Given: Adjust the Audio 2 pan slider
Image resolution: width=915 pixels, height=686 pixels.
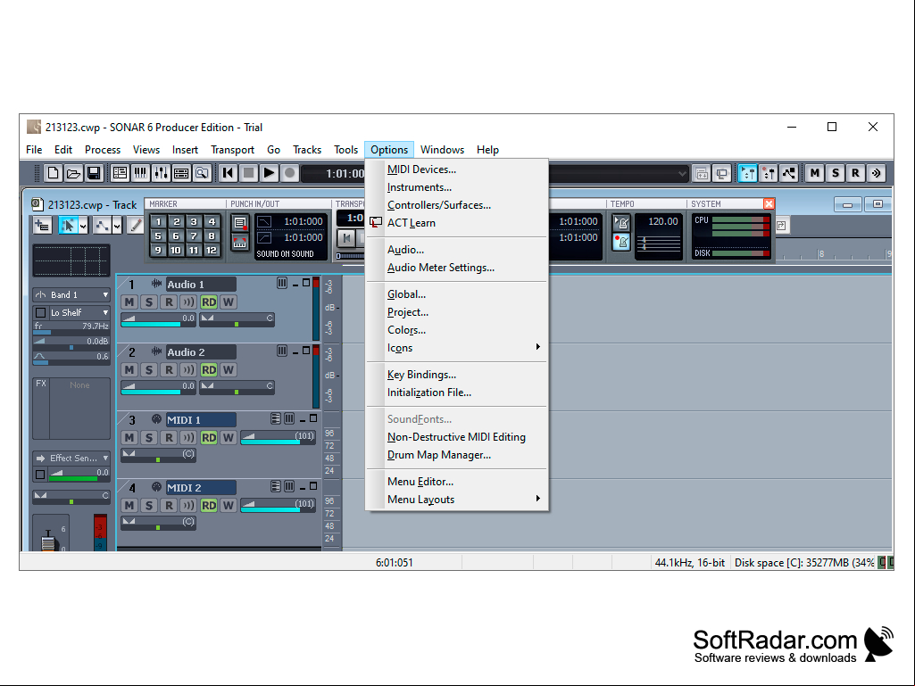Looking at the screenshot, I should (237, 387).
